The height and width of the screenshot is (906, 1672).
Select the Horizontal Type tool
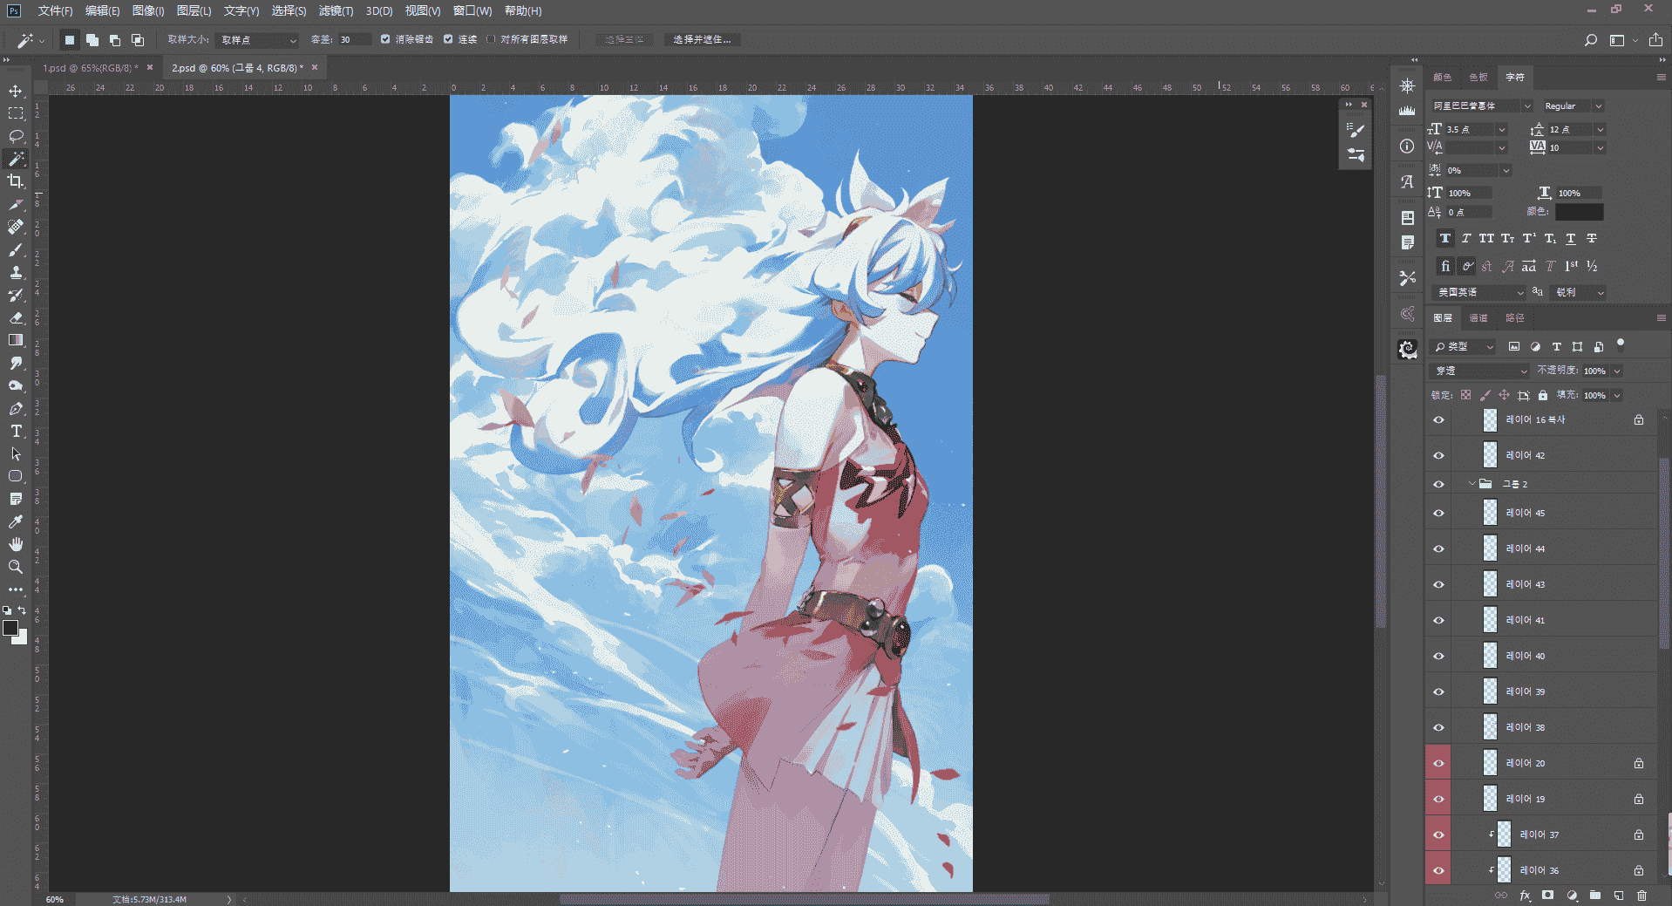(16, 431)
